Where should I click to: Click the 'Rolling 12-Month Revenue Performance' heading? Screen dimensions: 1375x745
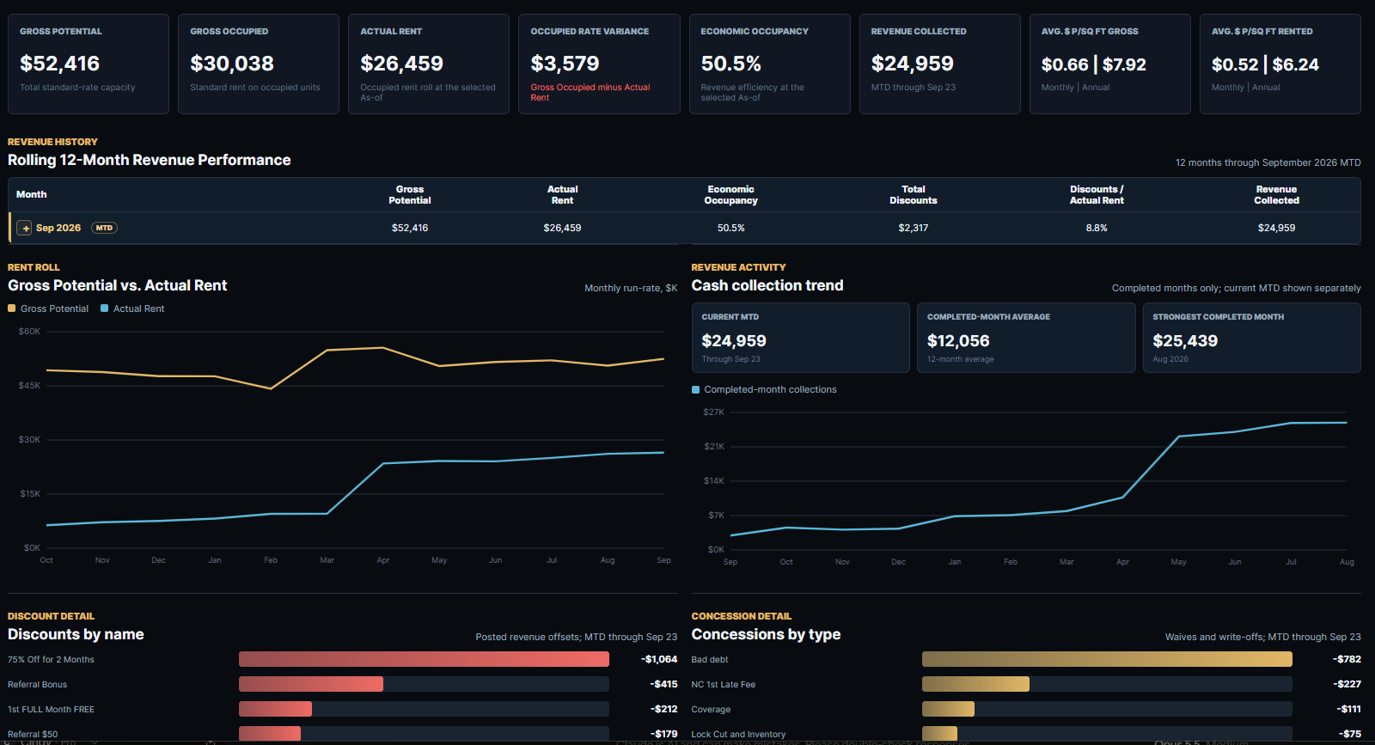(150, 160)
